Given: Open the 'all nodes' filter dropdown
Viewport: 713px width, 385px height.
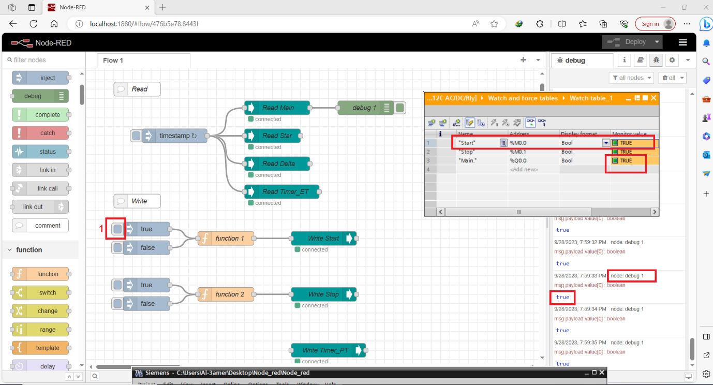Looking at the screenshot, I should 631,78.
